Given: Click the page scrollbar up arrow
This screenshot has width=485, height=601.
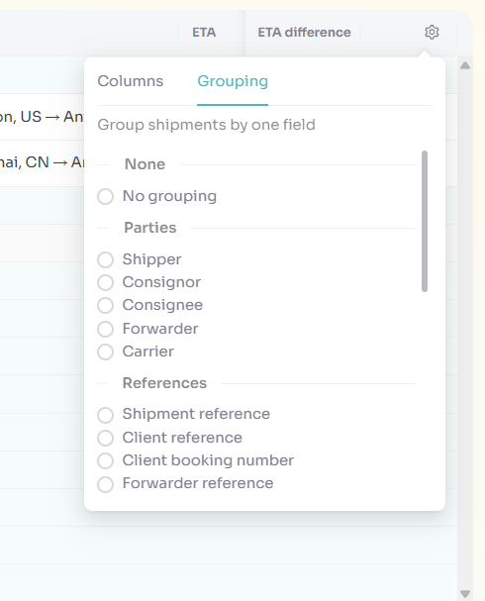Looking at the screenshot, I should [465, 65].
